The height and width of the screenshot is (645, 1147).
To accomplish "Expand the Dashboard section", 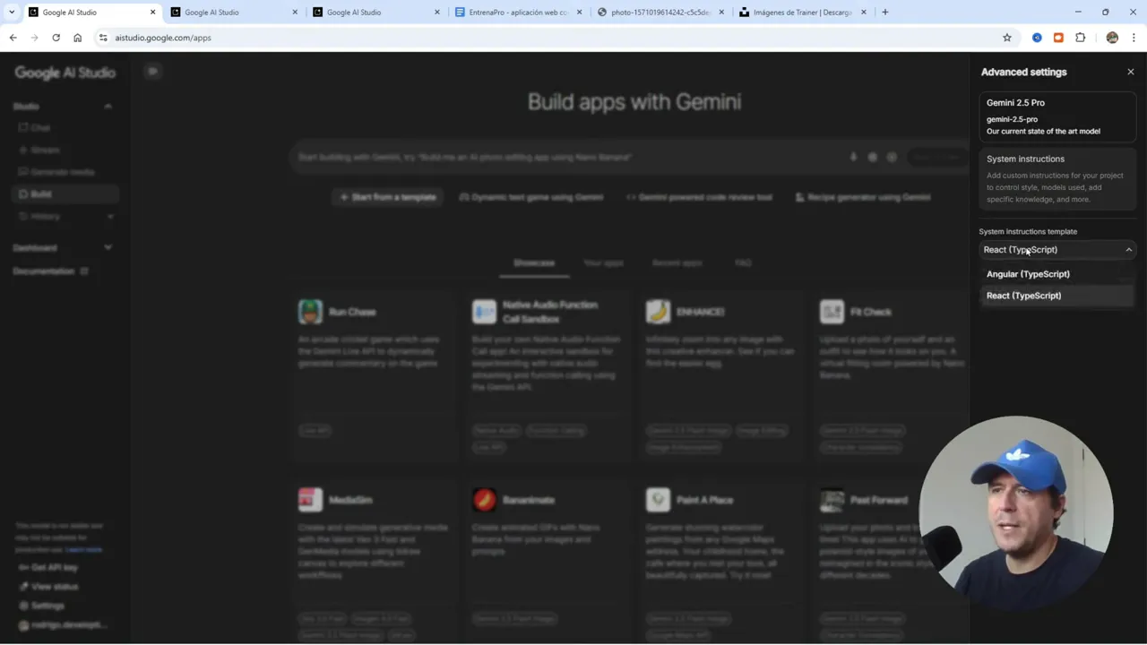I will click(x=108, y=247).
